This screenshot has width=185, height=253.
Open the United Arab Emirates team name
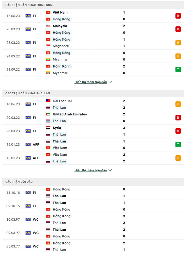pos(70,114)
